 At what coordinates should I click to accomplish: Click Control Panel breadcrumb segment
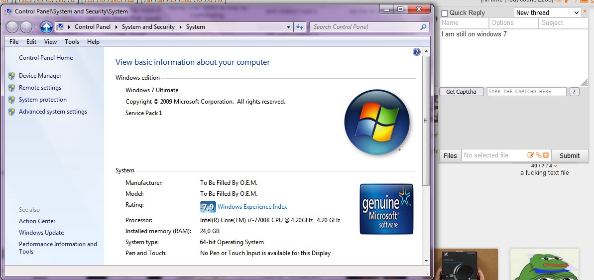pyautogui.click(x=93, y=27)
